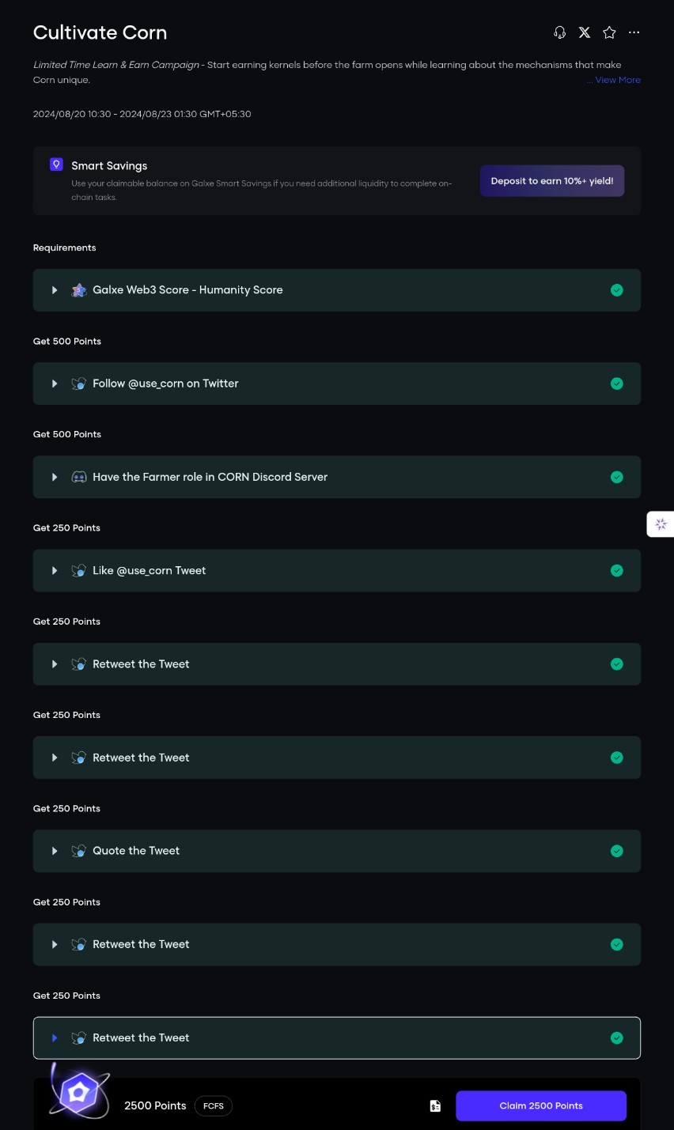The width and height of the screenshot is (674, 1130).
Task: Expand the Quote the Tweet task
Action: click(55, 851)
